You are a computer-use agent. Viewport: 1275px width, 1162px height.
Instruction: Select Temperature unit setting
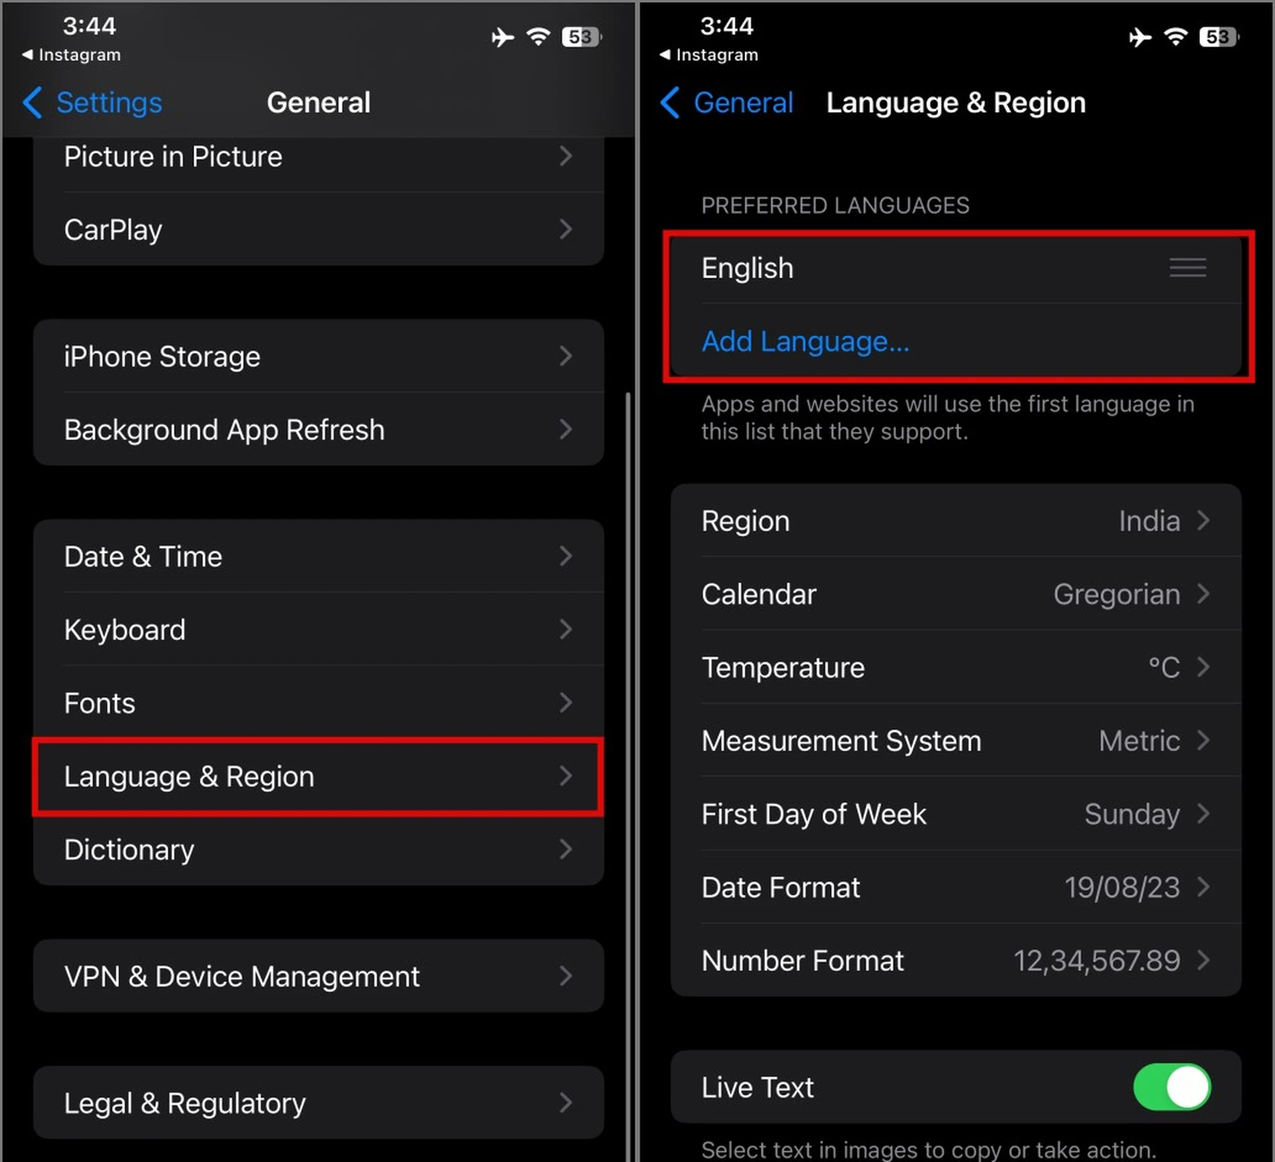[x=957, y=667]
